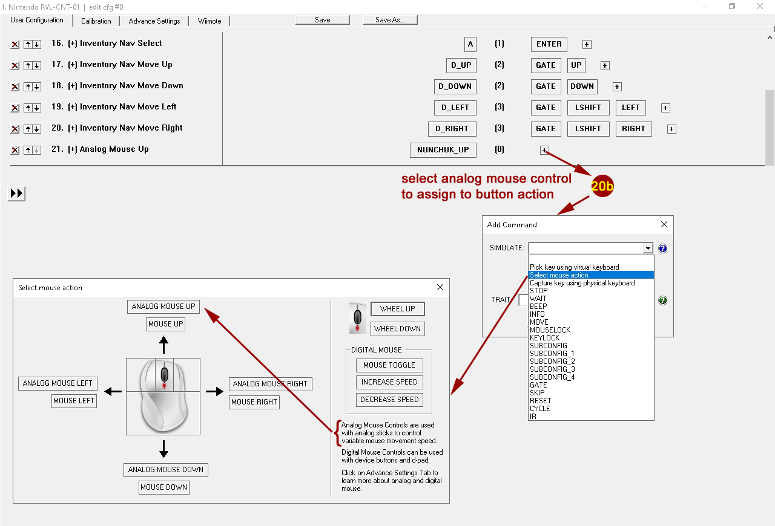Click the fast-forward double arrow icon
The height and width of the screenshot is (526, 775).
(16, 193)
